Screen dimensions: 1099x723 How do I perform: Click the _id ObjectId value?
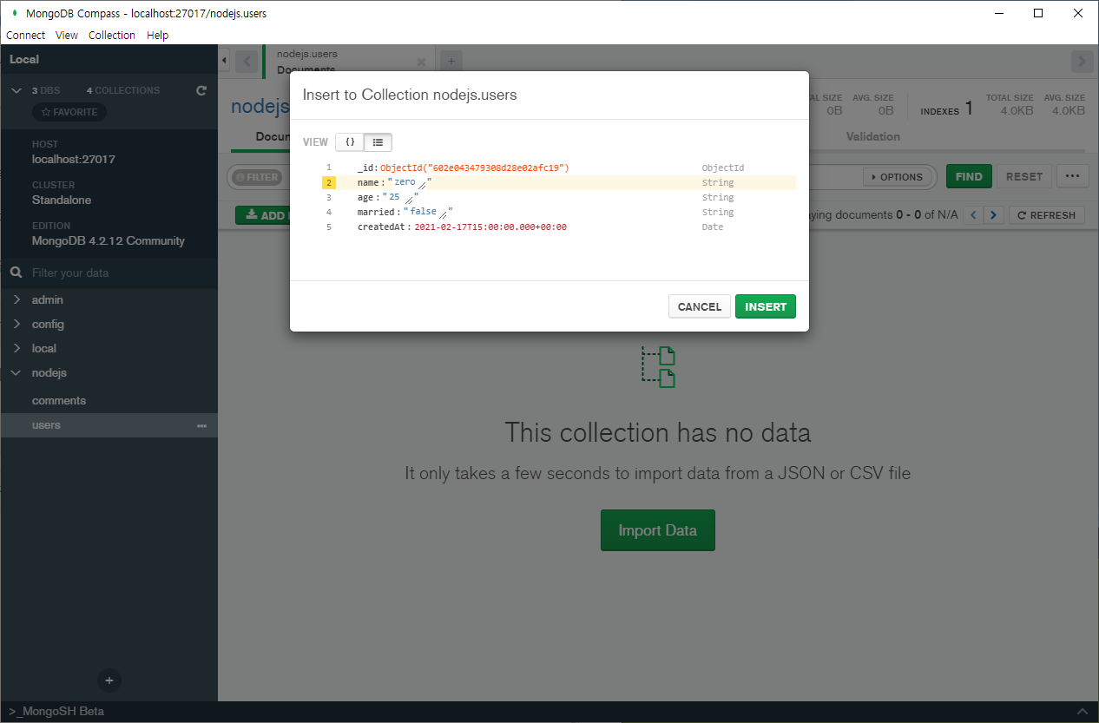[474, 168]
